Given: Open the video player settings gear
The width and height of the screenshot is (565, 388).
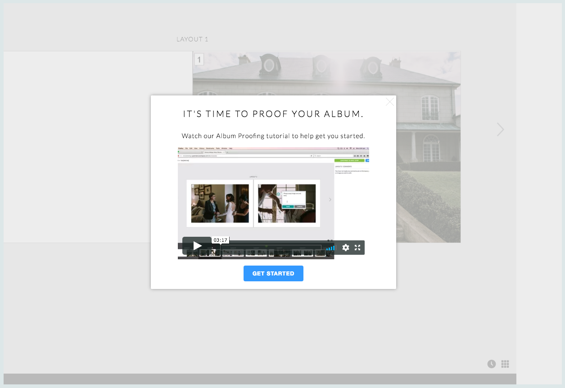Looking at the screenshot, I should [346, 248].
